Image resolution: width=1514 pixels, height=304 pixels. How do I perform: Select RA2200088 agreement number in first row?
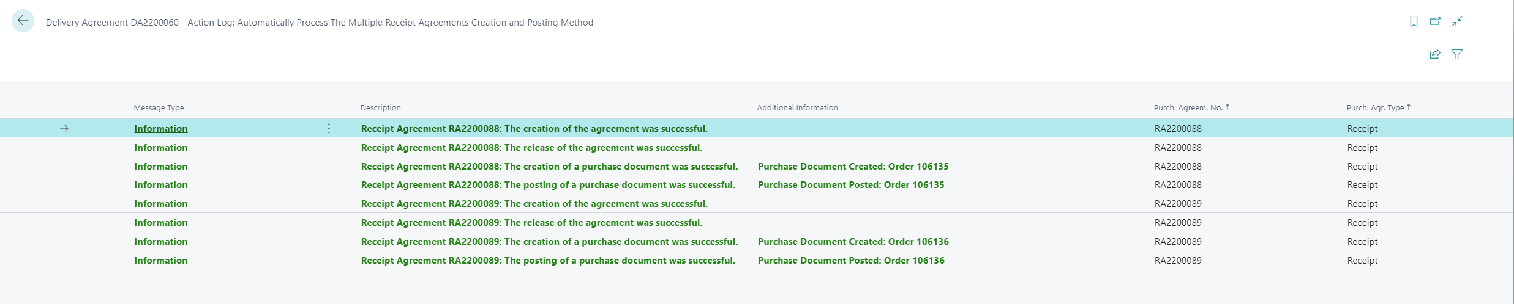(1178, 129)
